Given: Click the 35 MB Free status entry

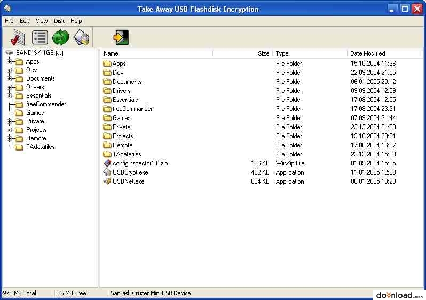Looking at the screenshot, I should (72, 293).
